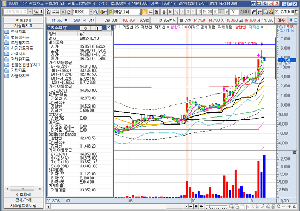Screen dimensions: 300x211
Task: Click the chart rewind button
Action: [x=191, y=207]
